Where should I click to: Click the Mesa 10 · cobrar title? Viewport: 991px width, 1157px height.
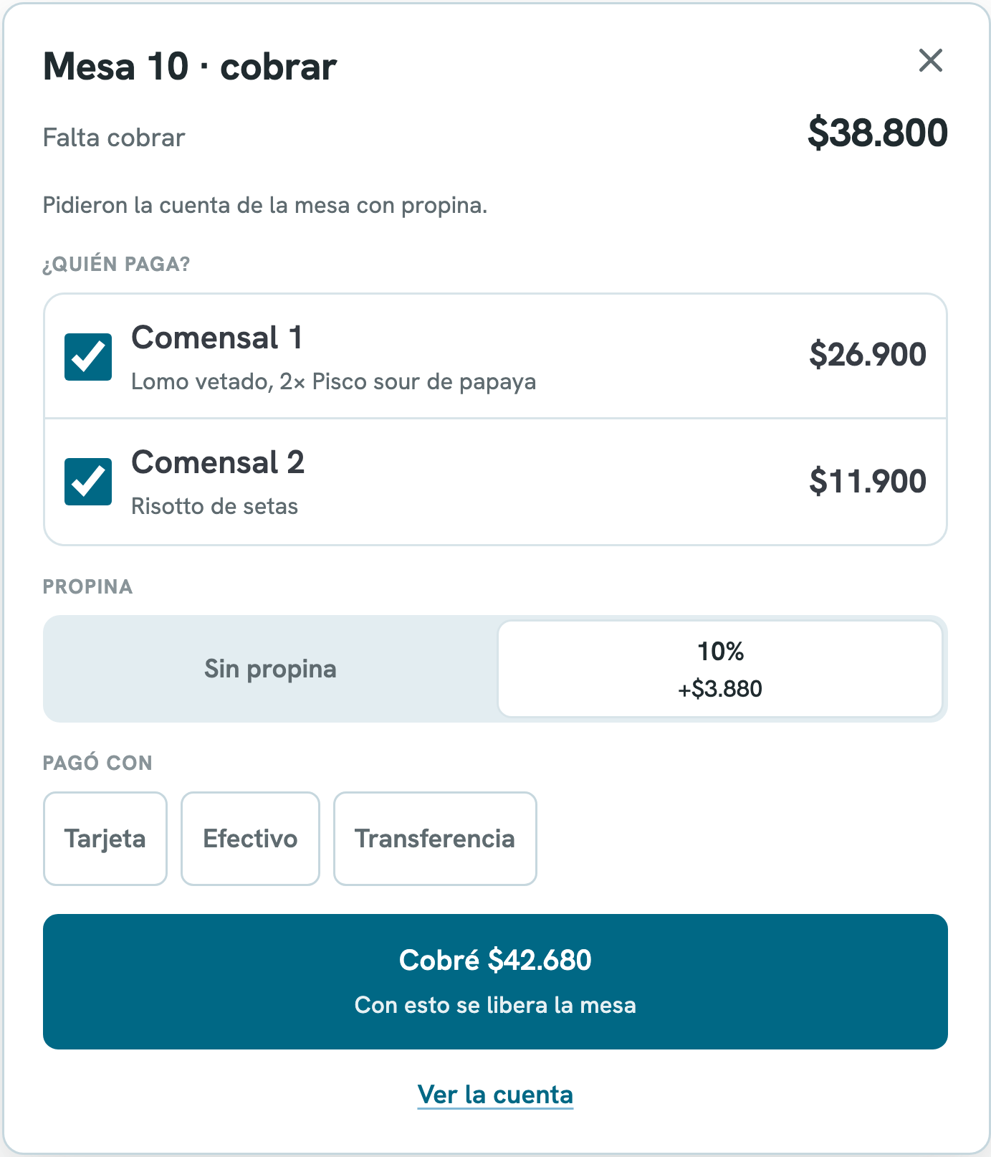[190, 67]
